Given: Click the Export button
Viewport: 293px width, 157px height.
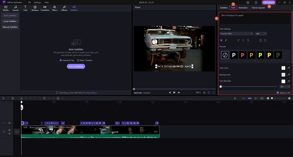Looking at the screenshot, I should (269, 2).
